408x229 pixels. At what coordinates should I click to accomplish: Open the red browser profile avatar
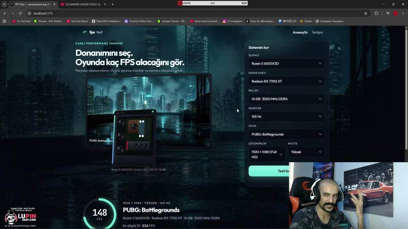click(396, 13)
